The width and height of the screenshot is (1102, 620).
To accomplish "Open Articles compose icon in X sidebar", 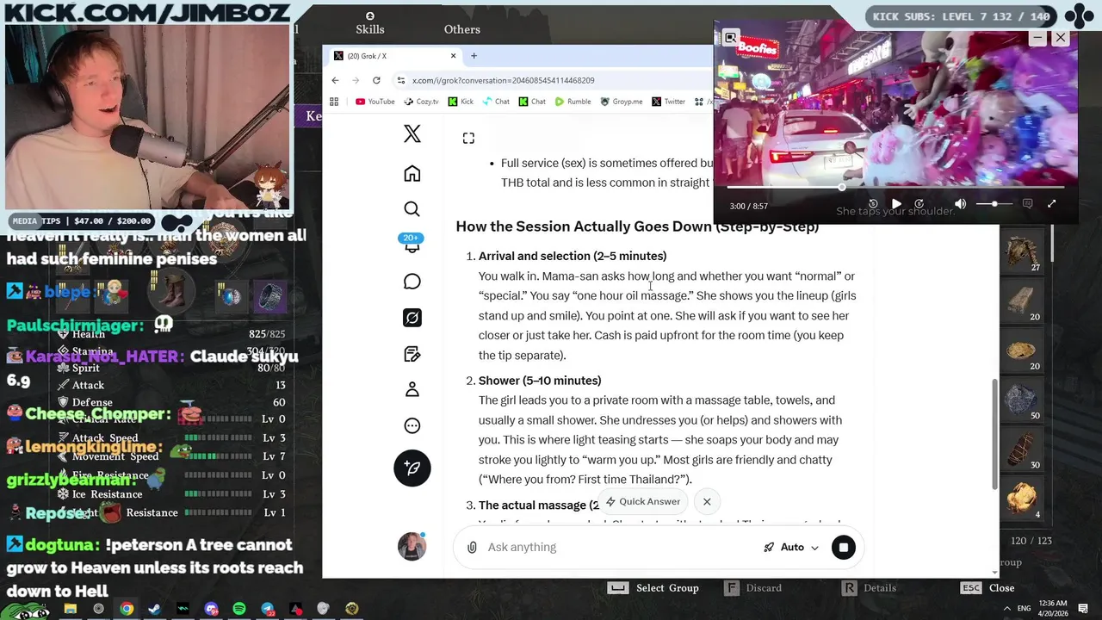I will pyautogui.click(x=412, y=354).
